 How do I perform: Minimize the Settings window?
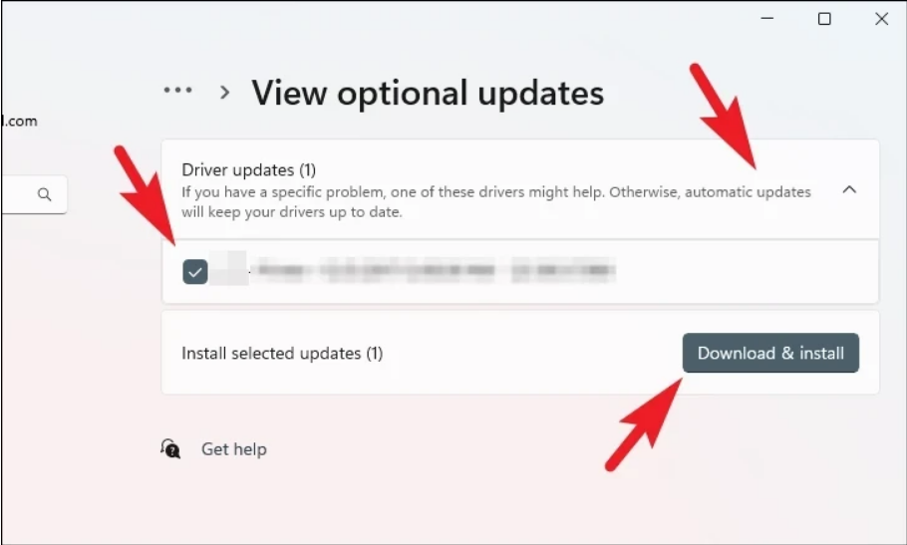(767, 19)
